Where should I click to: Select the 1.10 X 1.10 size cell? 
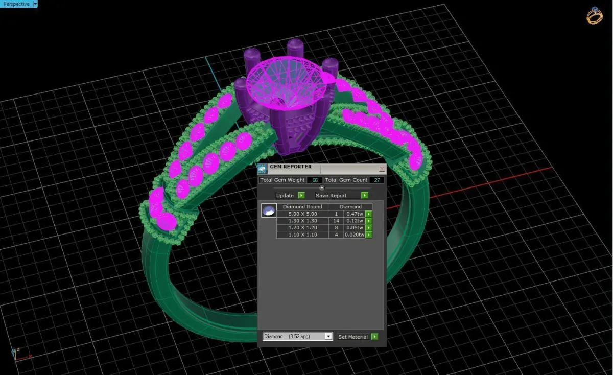tap(302, 235)
